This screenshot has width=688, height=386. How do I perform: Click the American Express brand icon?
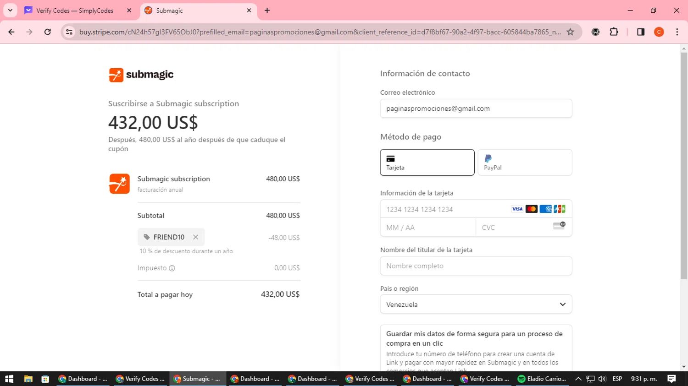pyautogui.click(x=545, y=209)
